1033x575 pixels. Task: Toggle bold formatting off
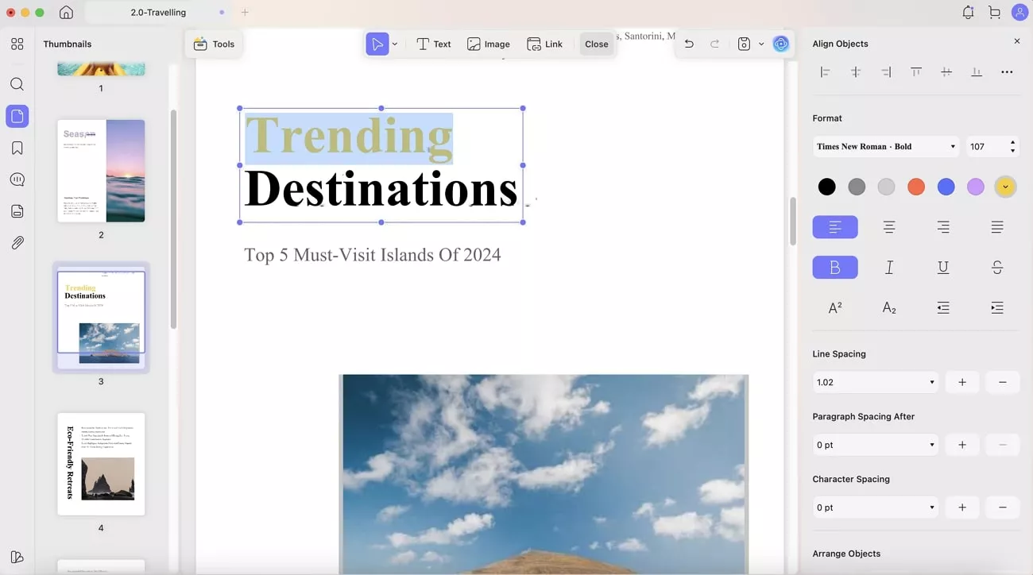click(834, 268)
